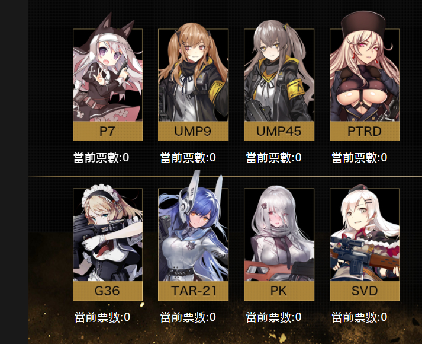Click the PTRD gold name label
Screen dimensions: 422x344
365,131
